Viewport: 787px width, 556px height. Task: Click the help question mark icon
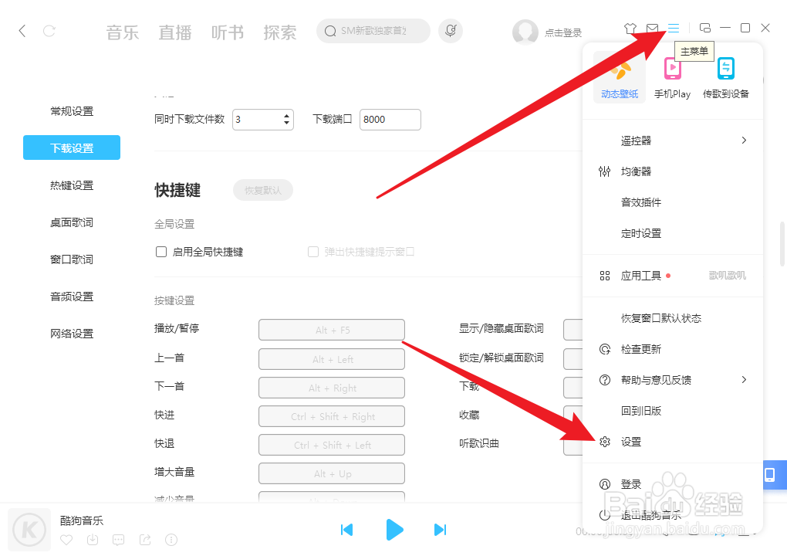click(605, 380)
